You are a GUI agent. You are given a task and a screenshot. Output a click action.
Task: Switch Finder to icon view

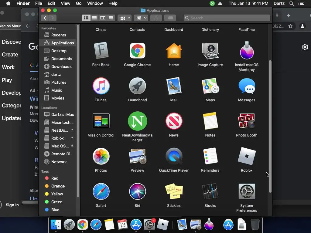point(86,18)
